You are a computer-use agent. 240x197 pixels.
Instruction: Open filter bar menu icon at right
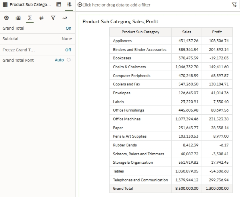coord(234,5)
